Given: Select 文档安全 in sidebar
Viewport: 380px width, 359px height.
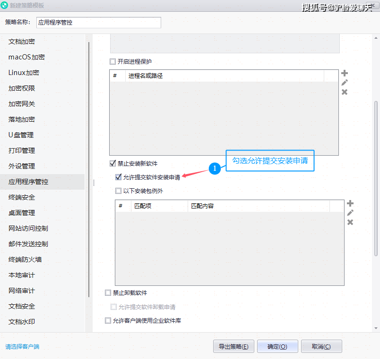Looking at the screenshot, I should pos(43,306).
